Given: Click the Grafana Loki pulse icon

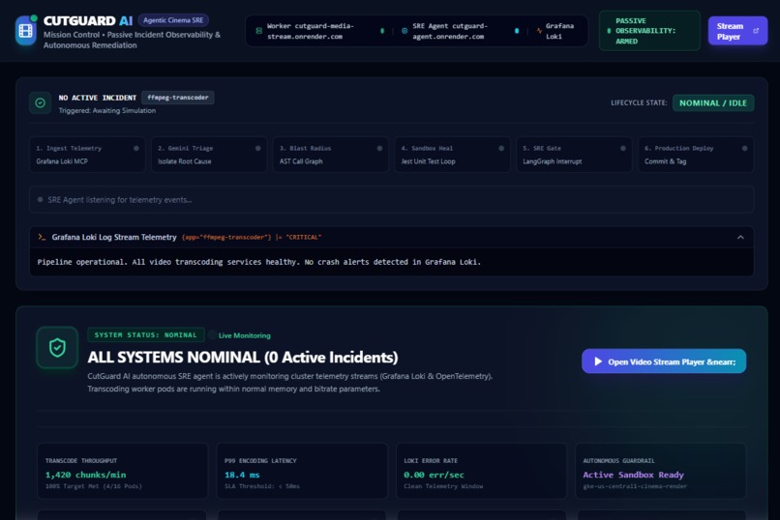Looking at the screenshot, I should coord(539,31).
